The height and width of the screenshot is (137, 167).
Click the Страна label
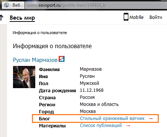[x=47, y=98]
